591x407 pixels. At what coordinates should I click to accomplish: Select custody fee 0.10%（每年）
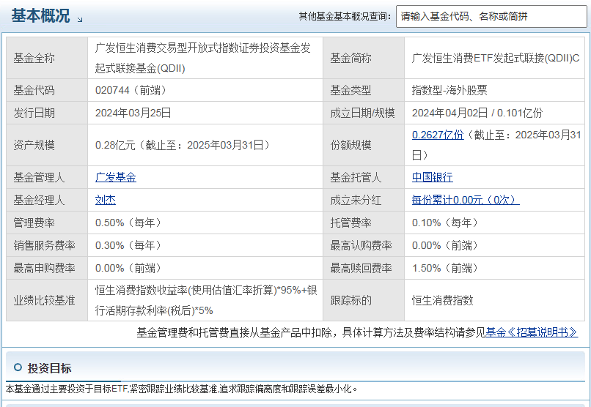point(446,223)
